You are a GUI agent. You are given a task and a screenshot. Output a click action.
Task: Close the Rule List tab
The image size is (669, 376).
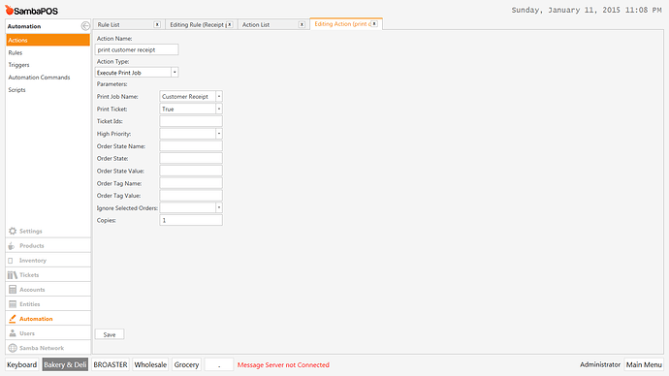tap(157, 25)
